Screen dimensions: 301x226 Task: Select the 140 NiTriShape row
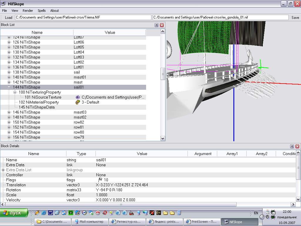[x=73, y=77]
